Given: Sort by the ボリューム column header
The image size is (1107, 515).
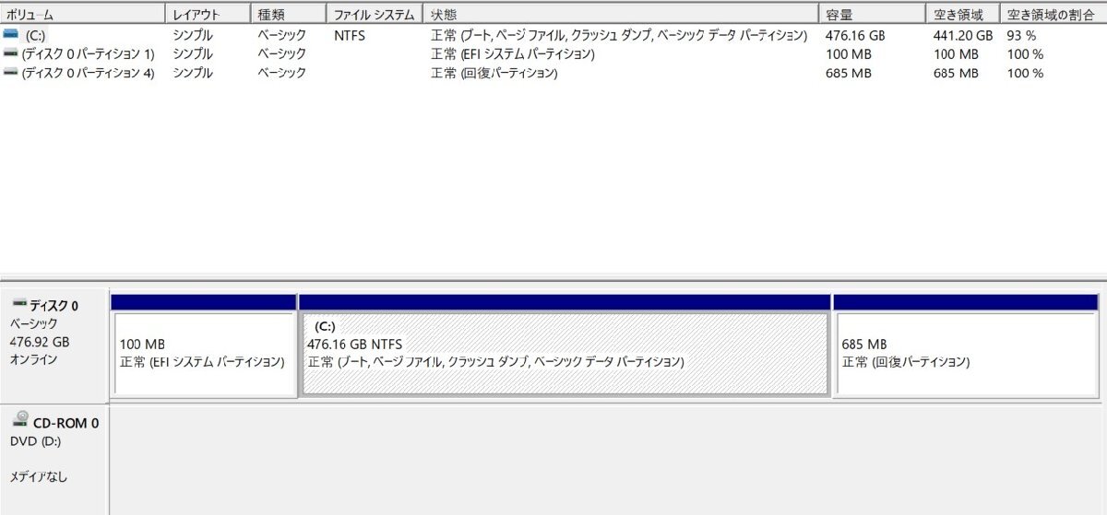Looking at the screenshot, I should point(83,14).
